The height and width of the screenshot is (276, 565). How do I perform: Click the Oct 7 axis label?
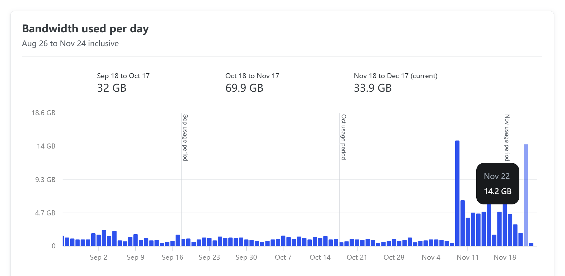283,257
